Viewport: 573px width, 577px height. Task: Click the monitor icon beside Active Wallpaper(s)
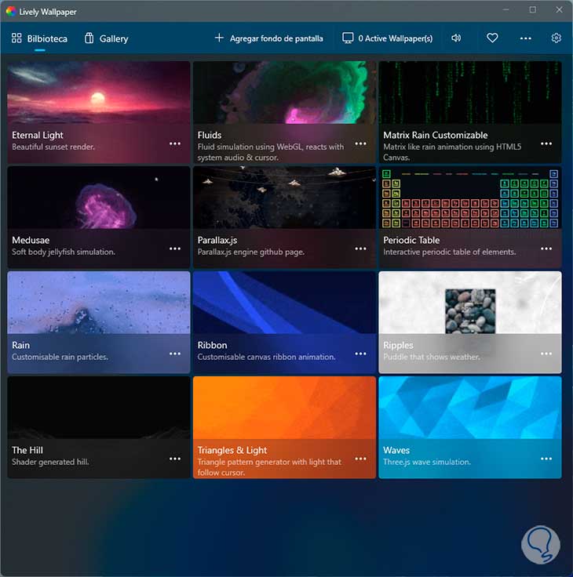348,38
